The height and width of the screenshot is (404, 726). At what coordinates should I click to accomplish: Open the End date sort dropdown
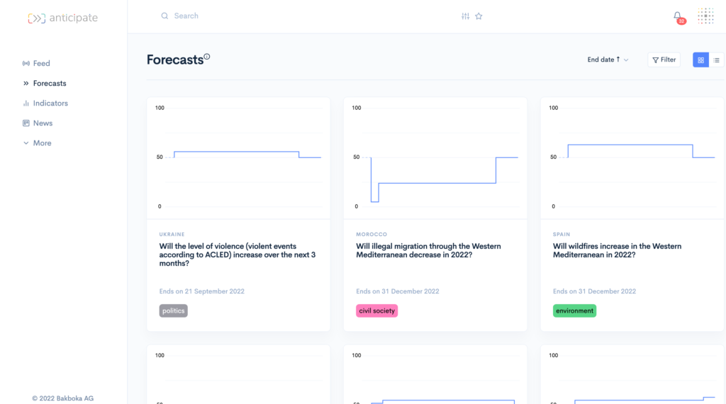tap(608, 60)
